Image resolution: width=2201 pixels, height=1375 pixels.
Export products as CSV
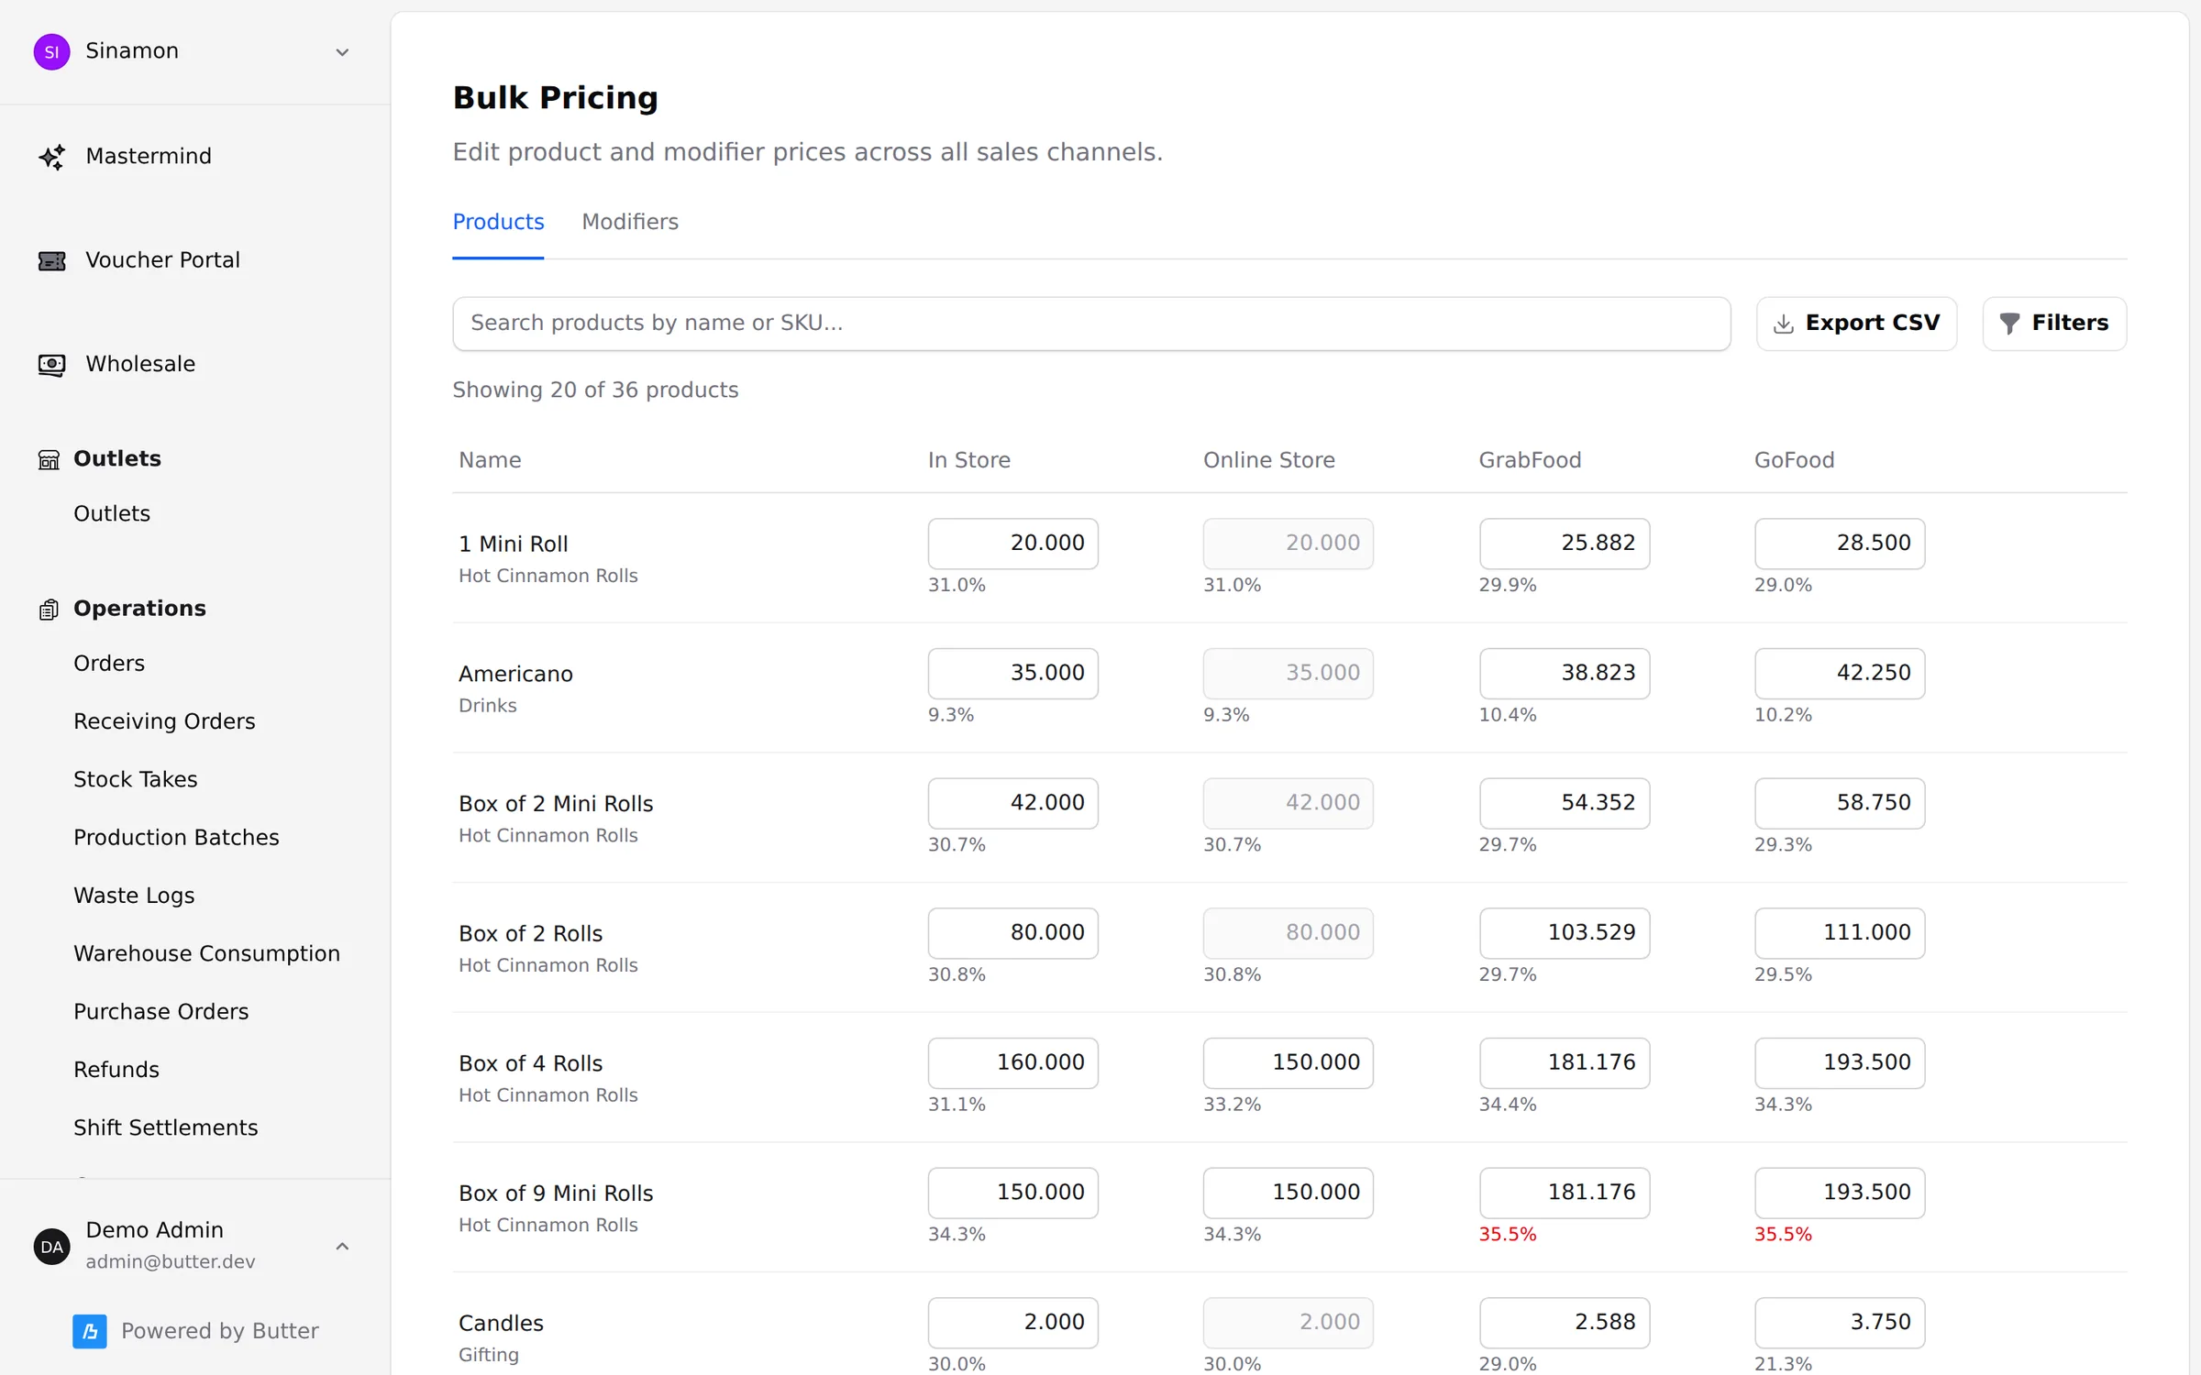pos(1856,324)
